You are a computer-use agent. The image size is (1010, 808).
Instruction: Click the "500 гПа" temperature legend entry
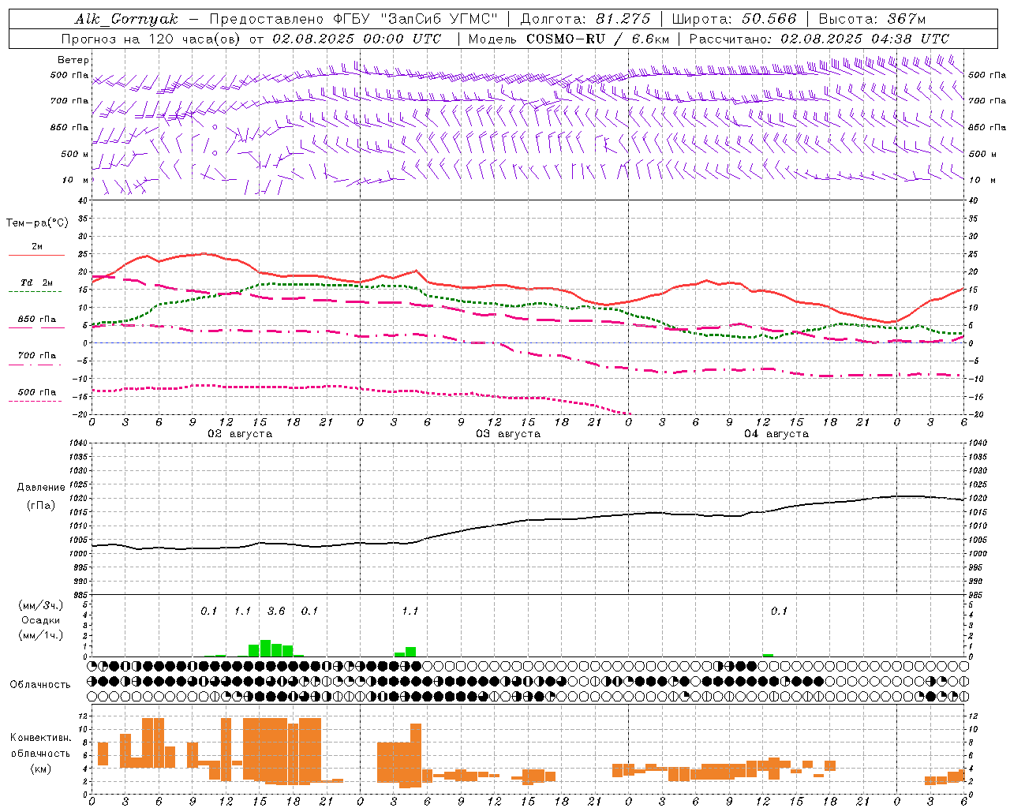pyautogui.click(x=36, y=392)
